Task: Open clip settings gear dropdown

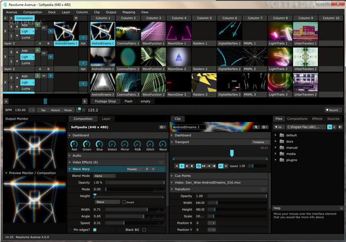Action: point(265,127)
